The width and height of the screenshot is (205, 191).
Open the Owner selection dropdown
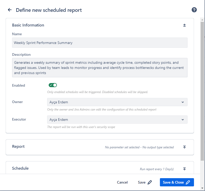click(117, 102)
